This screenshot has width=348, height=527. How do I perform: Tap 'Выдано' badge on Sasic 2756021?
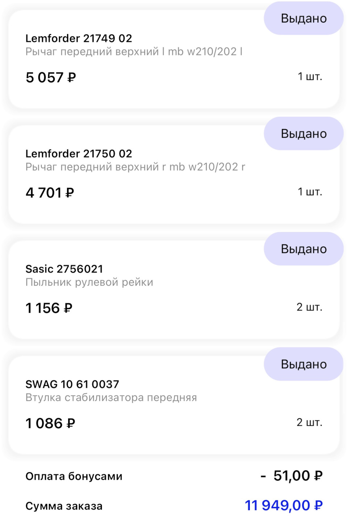coord(303,249)
